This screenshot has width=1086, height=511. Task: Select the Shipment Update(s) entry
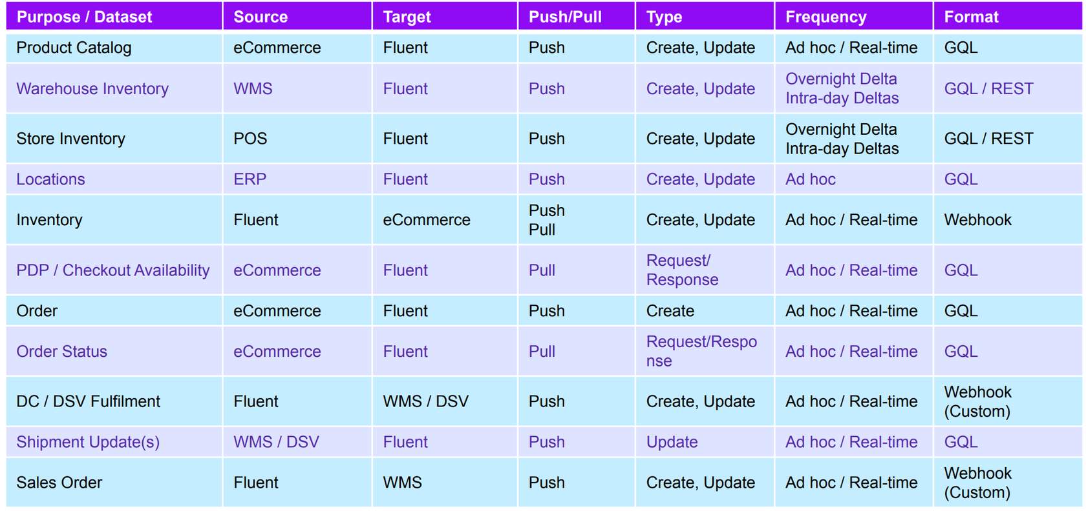[88, 442]
